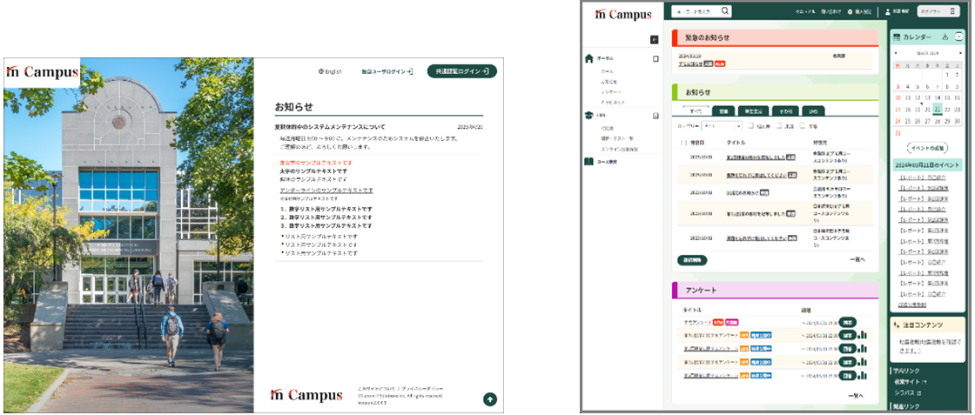Click the graduation cap LMS icon
This screenshot has height=415, width=975.
pos(588,116)
